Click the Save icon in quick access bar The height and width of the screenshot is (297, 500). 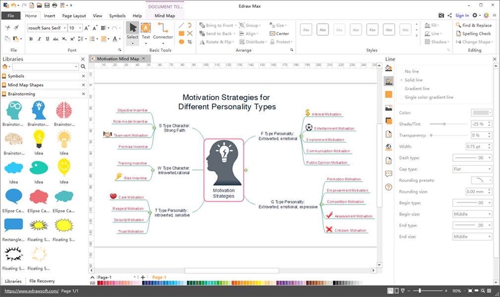[x=47, y=5]
